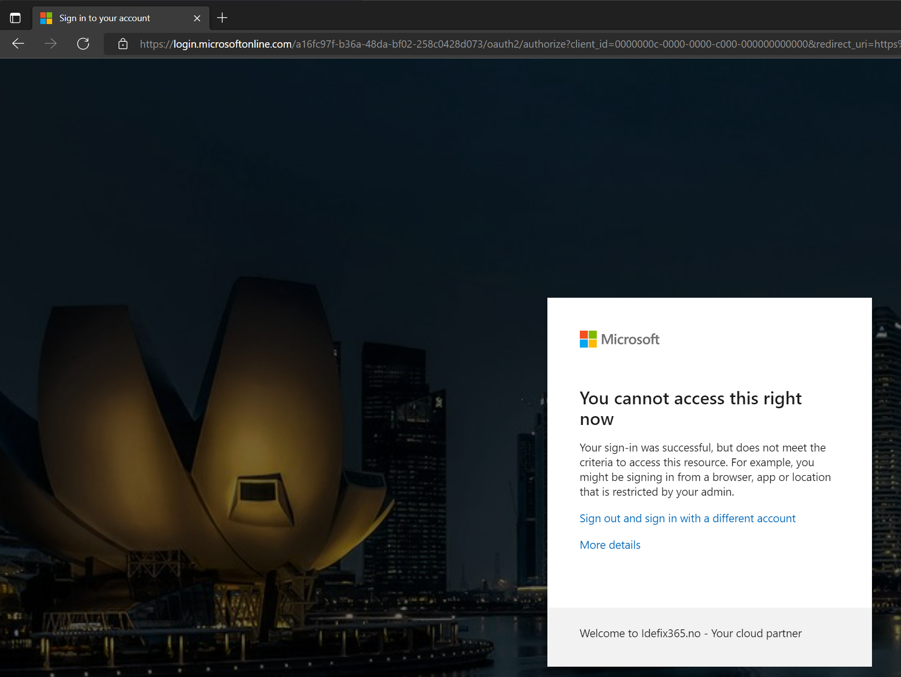Select the 'Sign in to your account' tab
The image size is (901, 677).
point(121,18)
